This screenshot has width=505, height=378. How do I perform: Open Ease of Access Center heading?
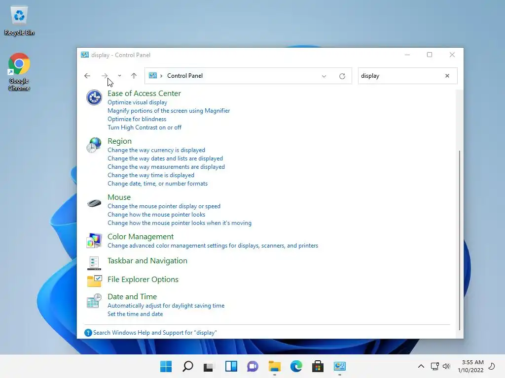pyautogui.click(x=144, y=93)
